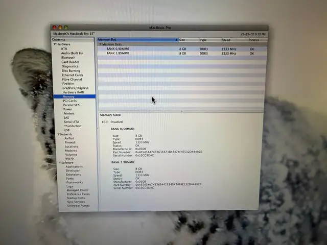Select Extensions under Software
This screenshot has height=245, width=327.
[74, 175]
